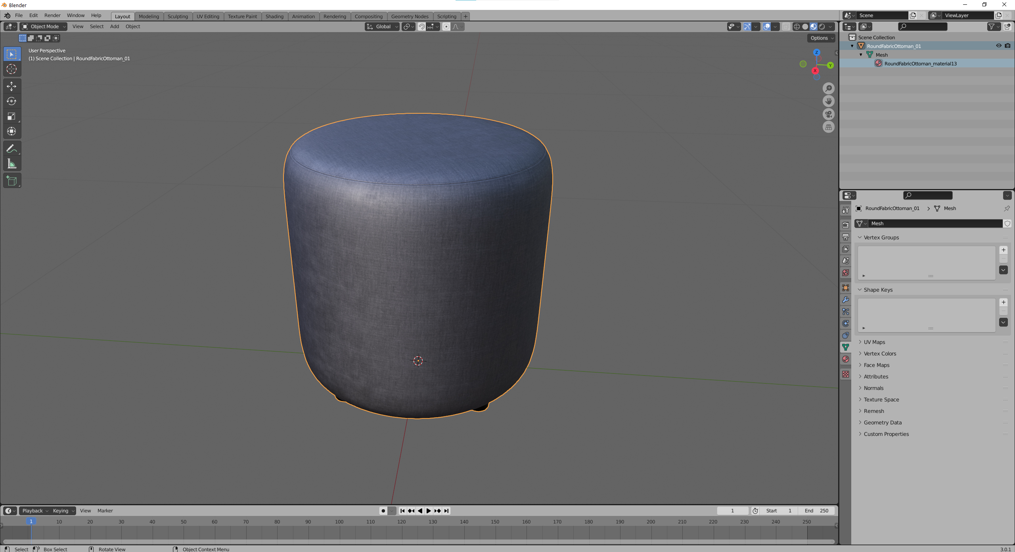This screenshot has height=552, width=1015.
Task: Select the Rotate tool
Action: 11,101
